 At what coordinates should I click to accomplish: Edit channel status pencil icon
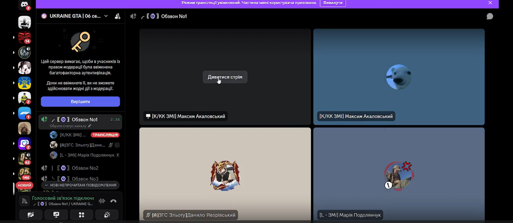90,126
